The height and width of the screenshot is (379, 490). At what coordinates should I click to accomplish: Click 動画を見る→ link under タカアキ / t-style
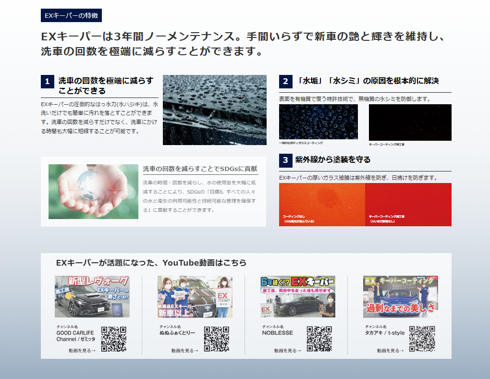[x=390, y=351]
